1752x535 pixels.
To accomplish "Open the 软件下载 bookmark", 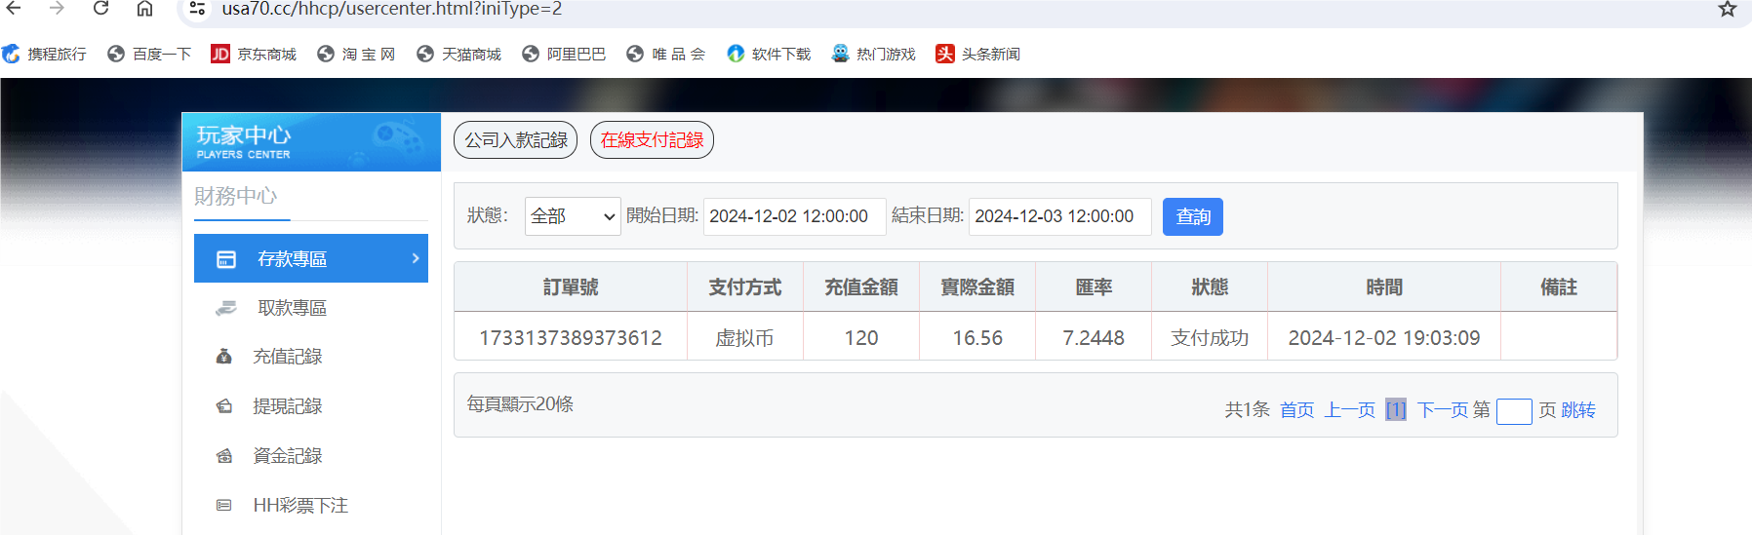I will click(x=769, y=54).
